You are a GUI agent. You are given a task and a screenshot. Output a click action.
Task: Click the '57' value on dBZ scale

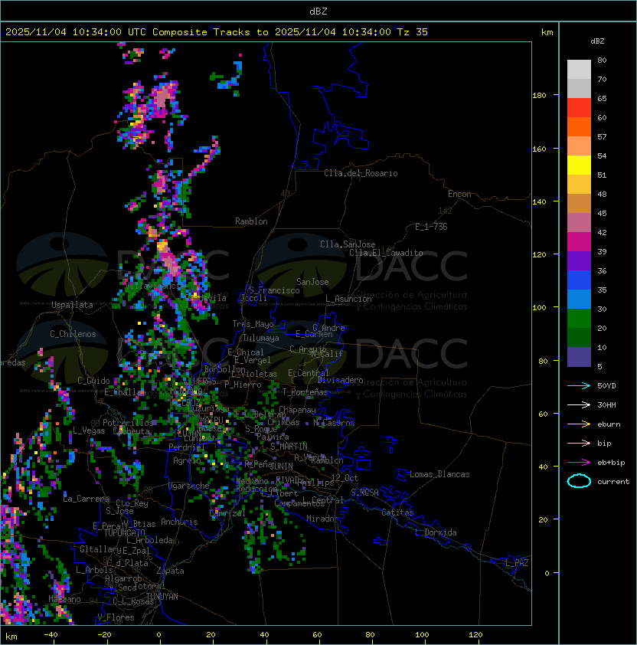[x=602, y=136]
